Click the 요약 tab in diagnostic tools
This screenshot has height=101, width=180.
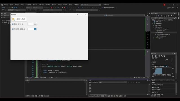point(153,80)
